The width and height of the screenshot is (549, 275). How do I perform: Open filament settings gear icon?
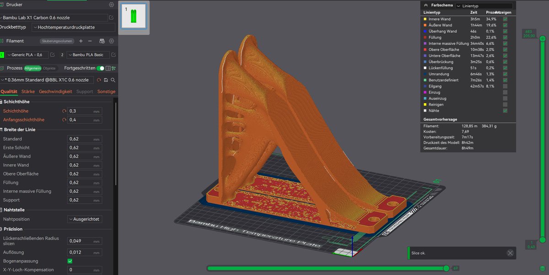tap(111, 41)
